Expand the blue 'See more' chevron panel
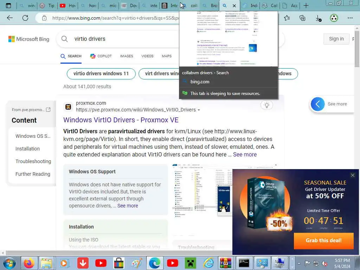Viewport: 360px width, 270px height. tap(318, 104)
